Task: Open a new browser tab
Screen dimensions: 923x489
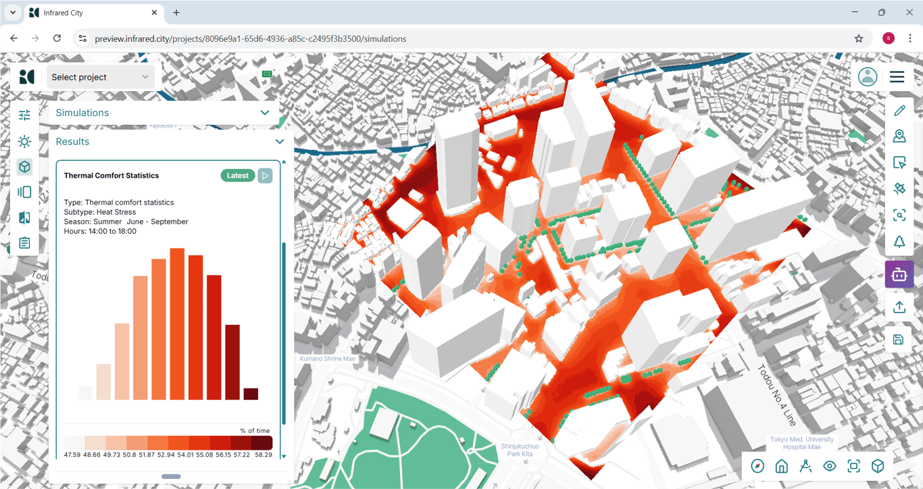Action: point(176,13)
